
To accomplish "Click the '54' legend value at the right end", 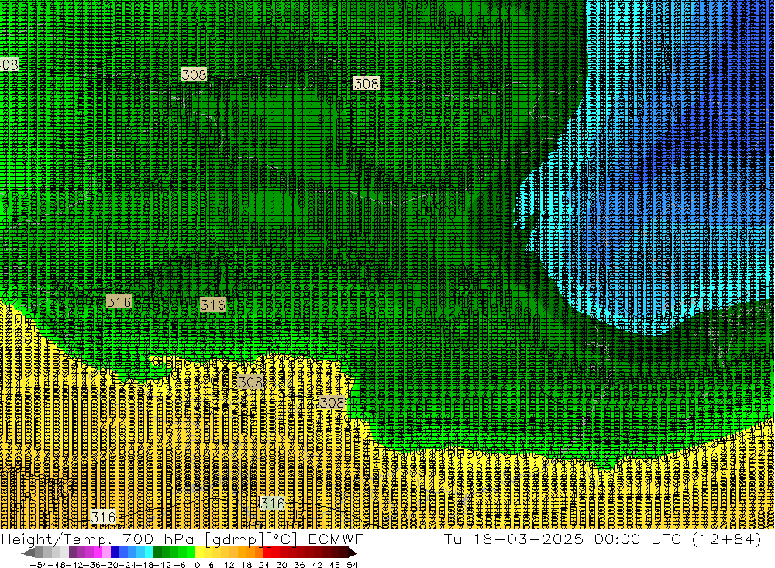I will point(352,565).
